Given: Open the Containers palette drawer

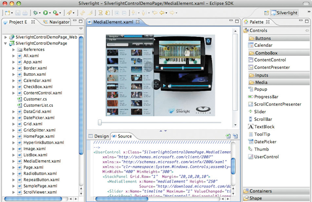Looking at the screenshot, I should pos(276,191).
